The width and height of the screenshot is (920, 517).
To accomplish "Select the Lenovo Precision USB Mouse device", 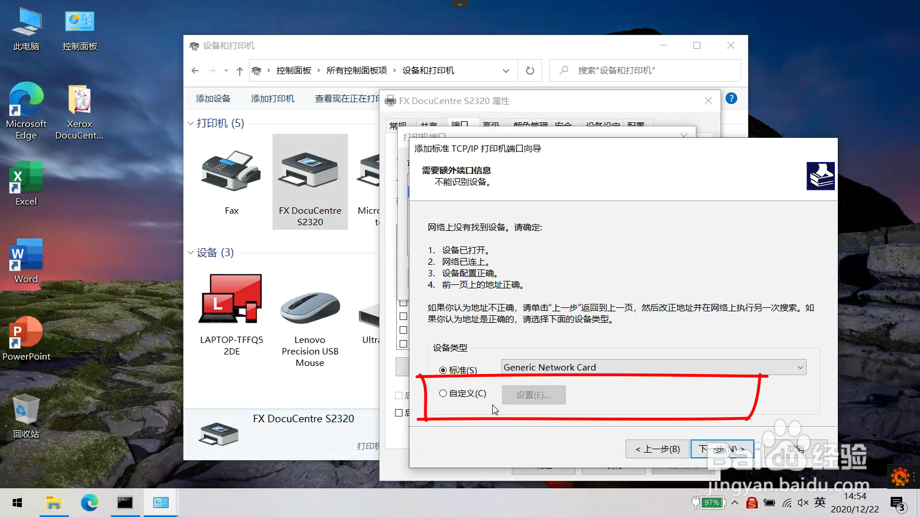I will click(309, 307).
